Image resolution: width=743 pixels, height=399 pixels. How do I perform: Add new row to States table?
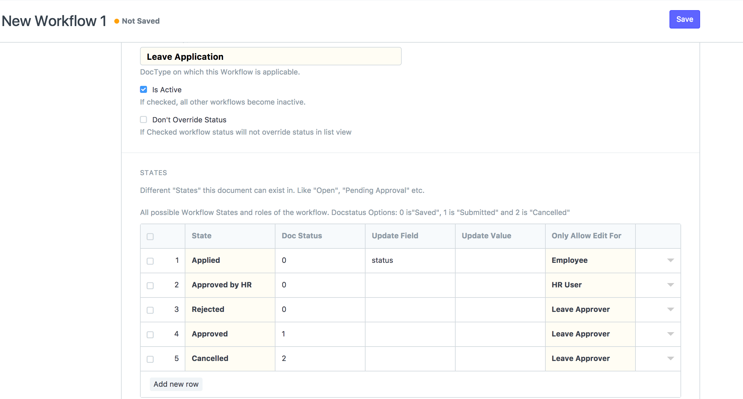[176, 384]
